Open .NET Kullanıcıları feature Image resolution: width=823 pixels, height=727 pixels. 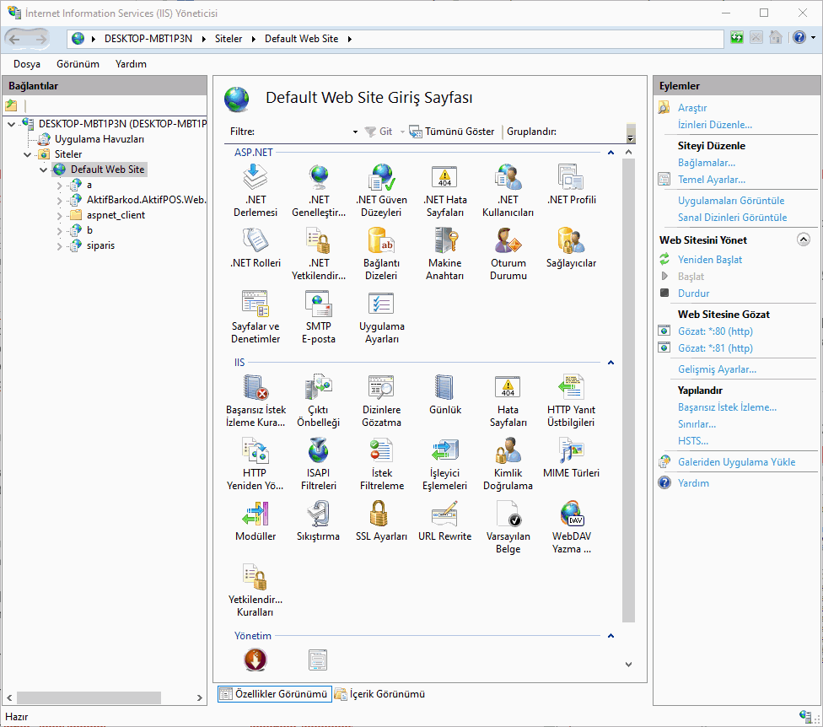tap(508, 190)
